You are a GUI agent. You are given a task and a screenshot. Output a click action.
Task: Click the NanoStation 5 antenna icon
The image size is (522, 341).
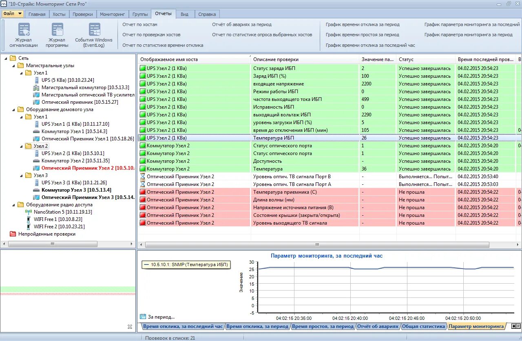(29, 212)
